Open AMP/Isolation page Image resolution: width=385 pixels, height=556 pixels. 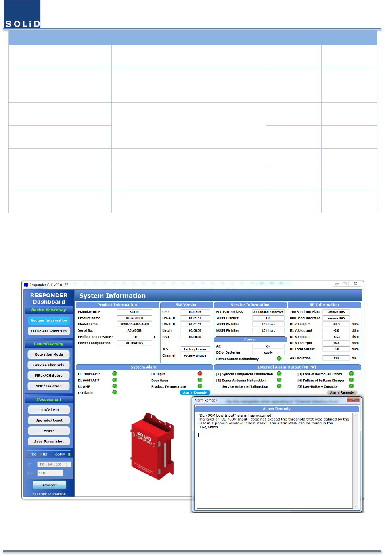click(x=49, y=386)
